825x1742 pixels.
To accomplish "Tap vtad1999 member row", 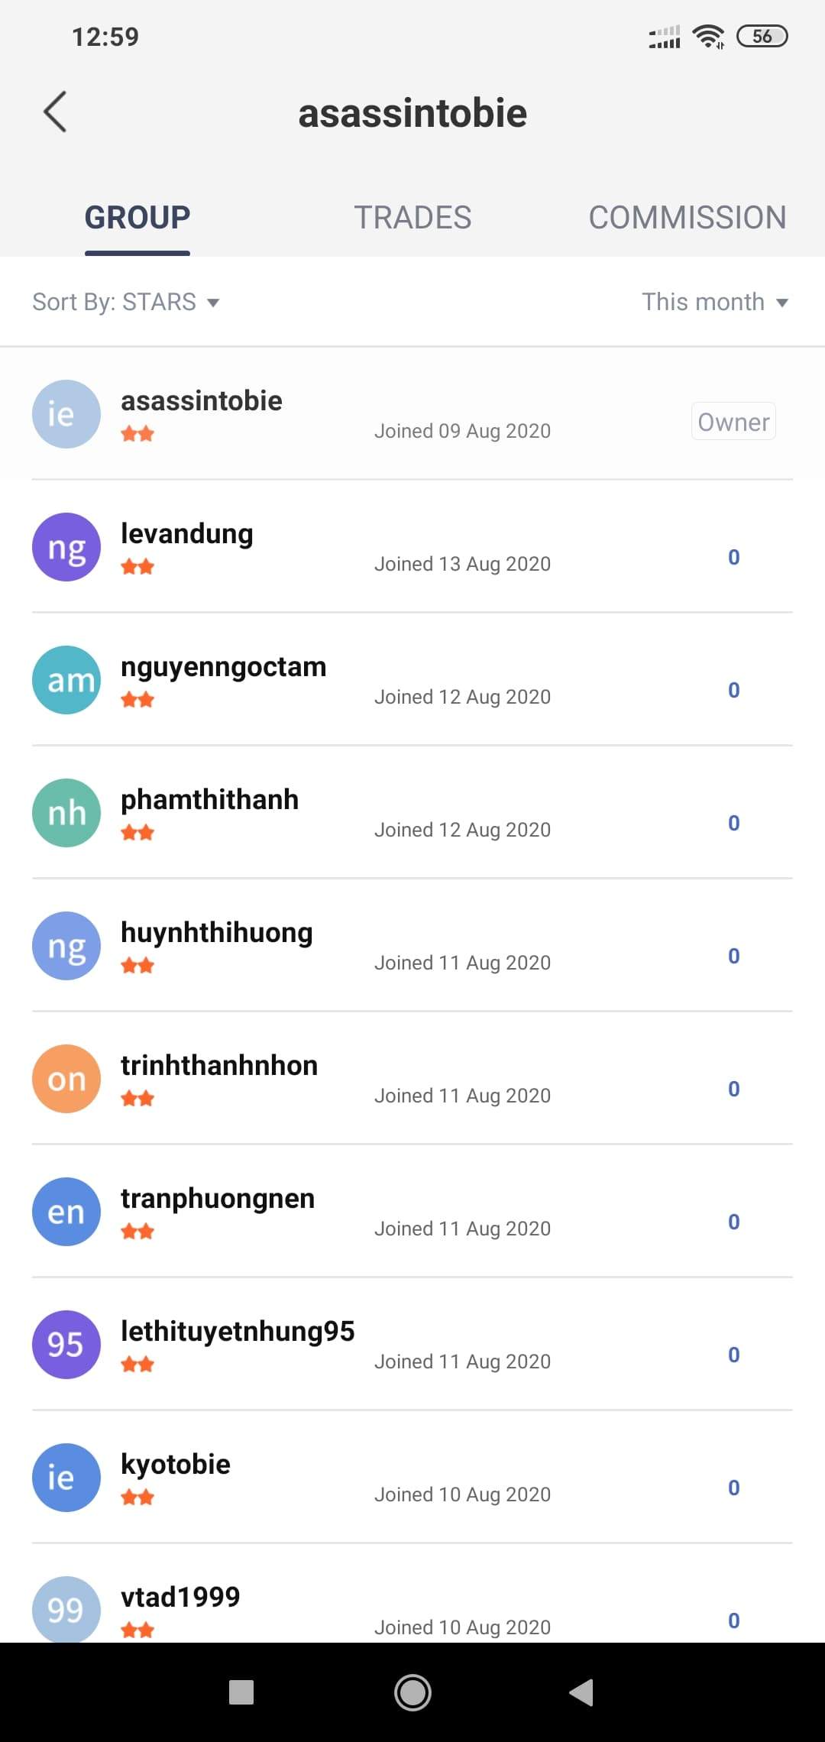I will 412,1604.
